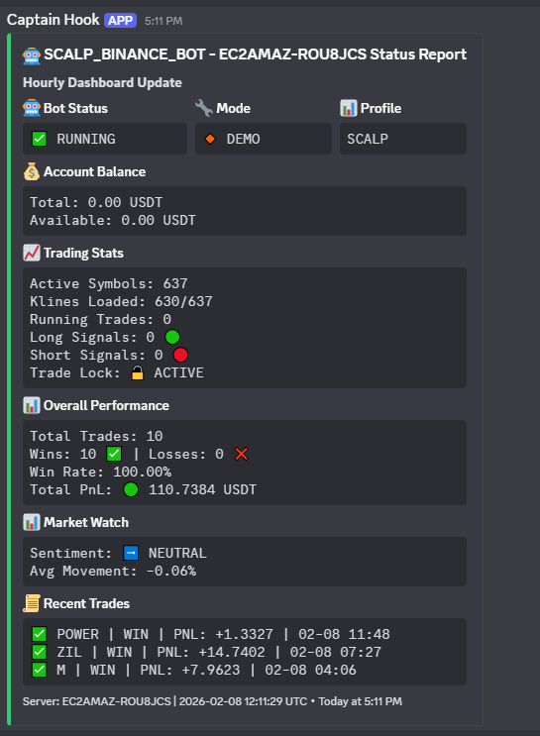Click the Win Rate: 100.00% line
Image resolution: width=540 pixels, height=736 pixels.
tap(100, 472)
